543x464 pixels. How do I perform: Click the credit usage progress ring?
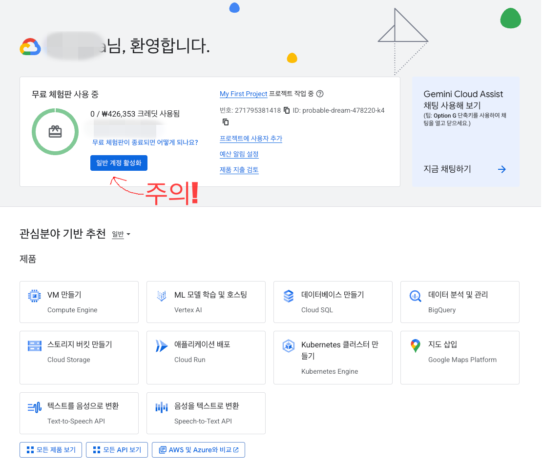55,132
